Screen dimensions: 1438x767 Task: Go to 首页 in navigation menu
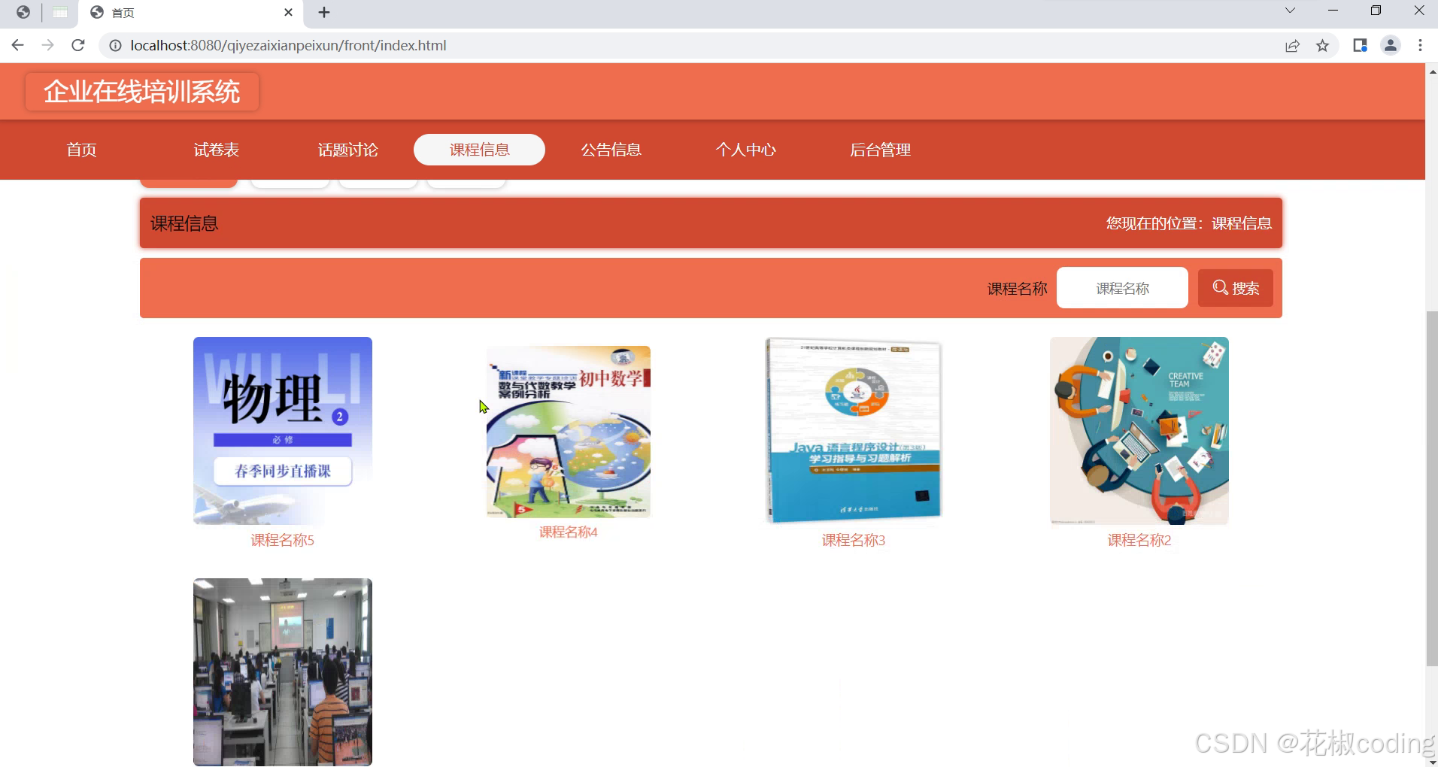[81, 150]
